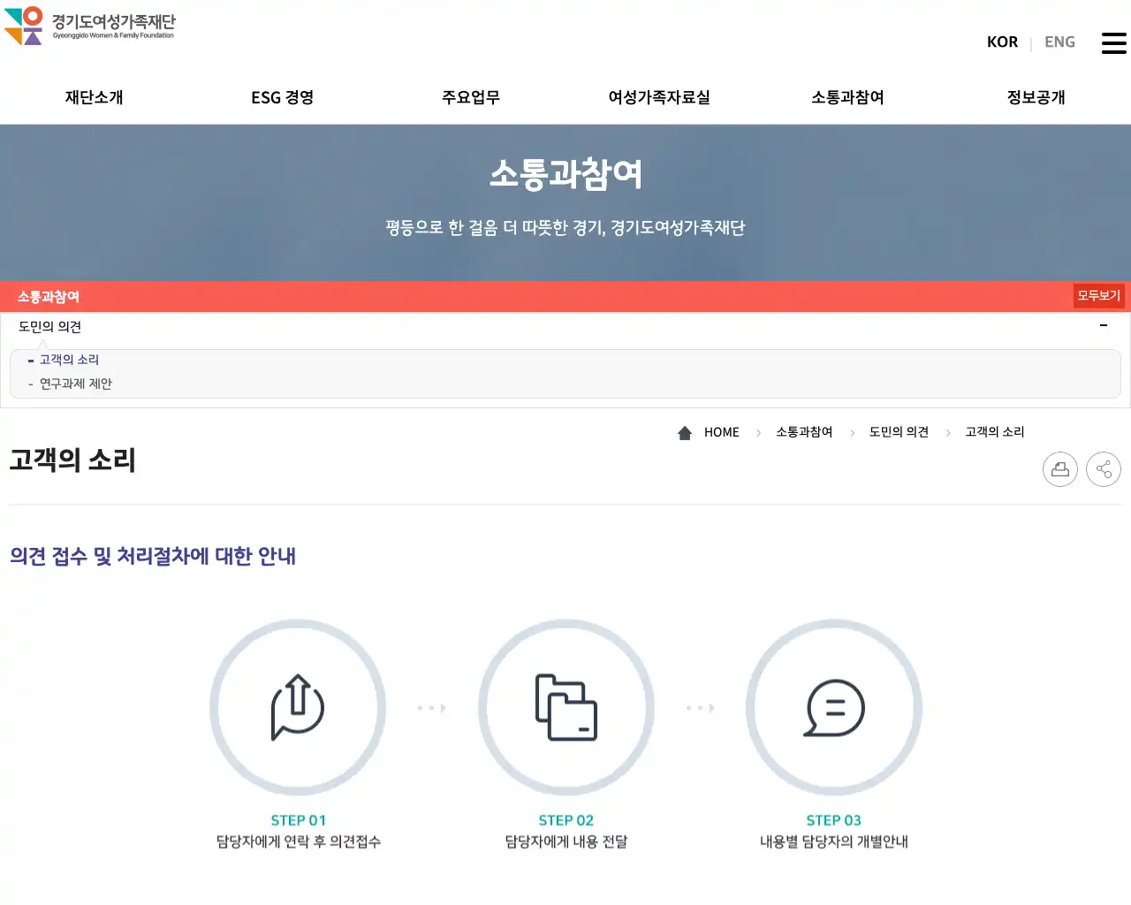The image size is (1131, 905).
Task: Click the STEP 01 upload speech icon
Action: click(298, 707)
